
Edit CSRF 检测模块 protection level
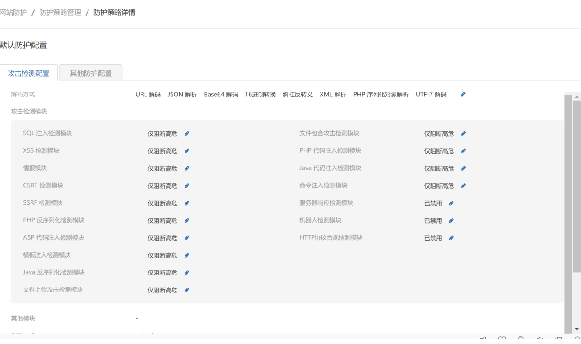click(x=187, y=186)
